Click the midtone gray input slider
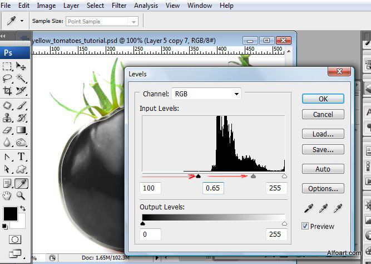Screen dimensions: 371x264 [254, 176]
